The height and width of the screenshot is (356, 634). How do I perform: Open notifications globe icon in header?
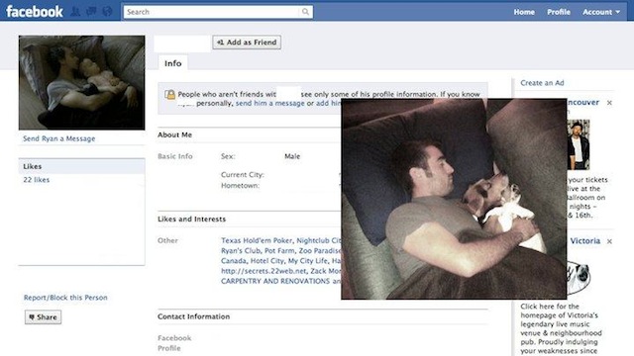pos(108,11)
